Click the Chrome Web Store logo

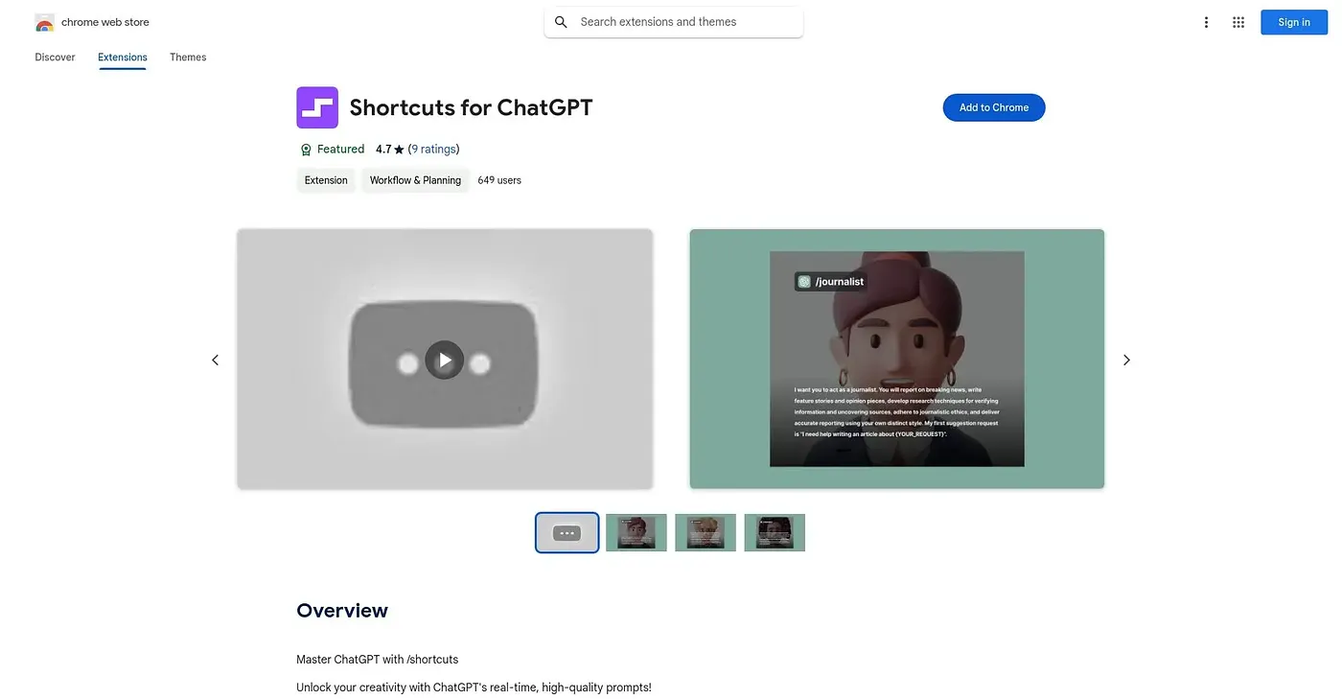tap(44, 22)
